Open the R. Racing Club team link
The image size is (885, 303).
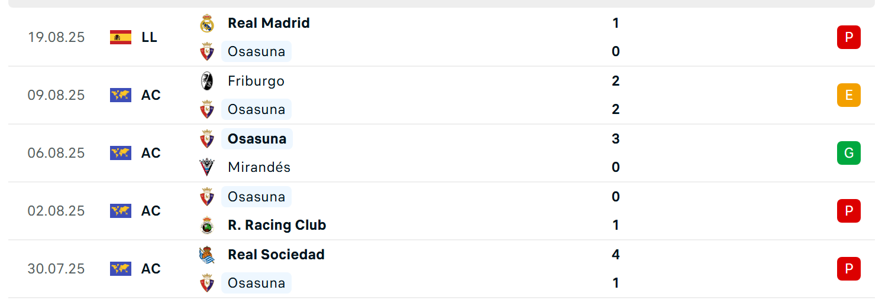tap(277, 225)
